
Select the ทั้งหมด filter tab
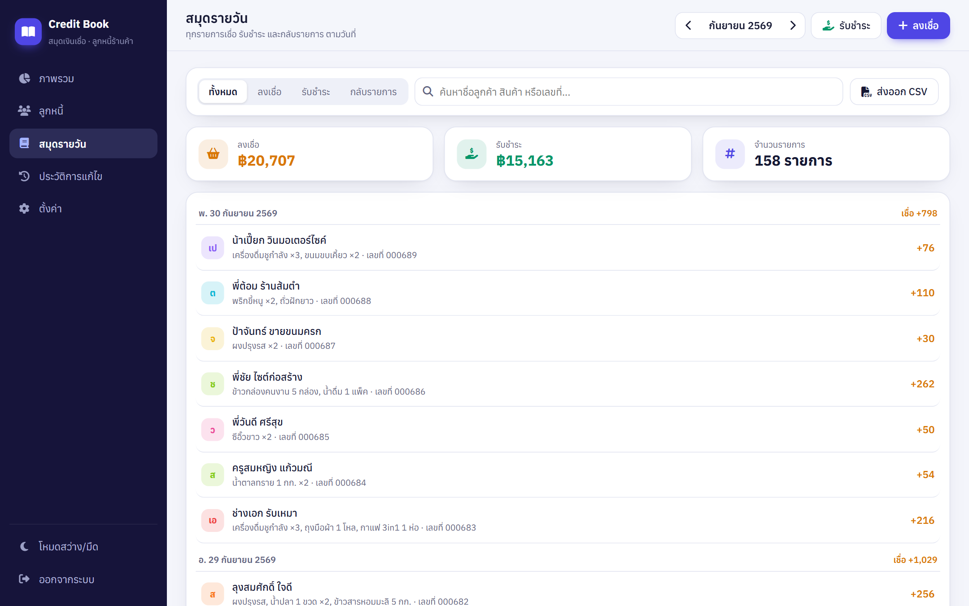click(223, 92)
